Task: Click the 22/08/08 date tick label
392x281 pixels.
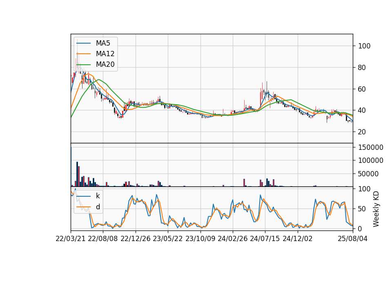Action: pos(103,239)
